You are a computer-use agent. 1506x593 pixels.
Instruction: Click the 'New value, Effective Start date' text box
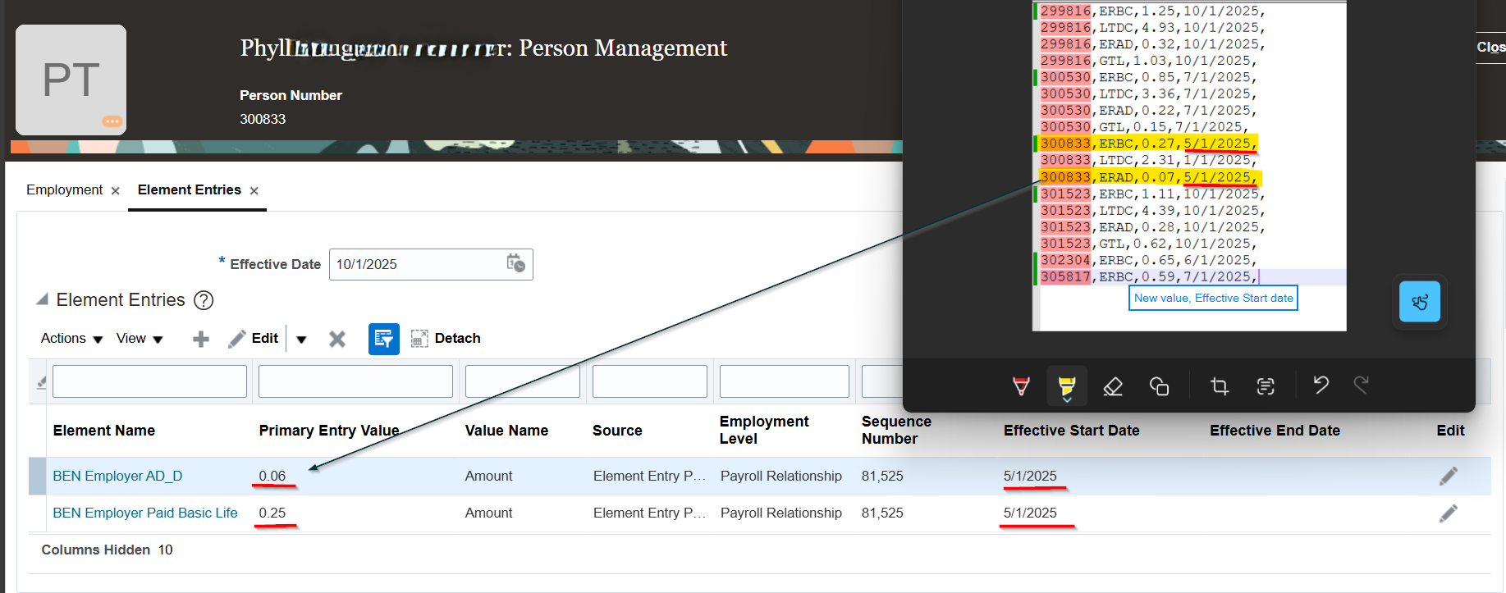click(1213, 299)
